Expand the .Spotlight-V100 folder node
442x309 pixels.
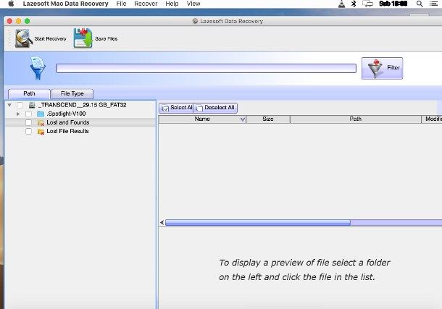coord(18,114)
